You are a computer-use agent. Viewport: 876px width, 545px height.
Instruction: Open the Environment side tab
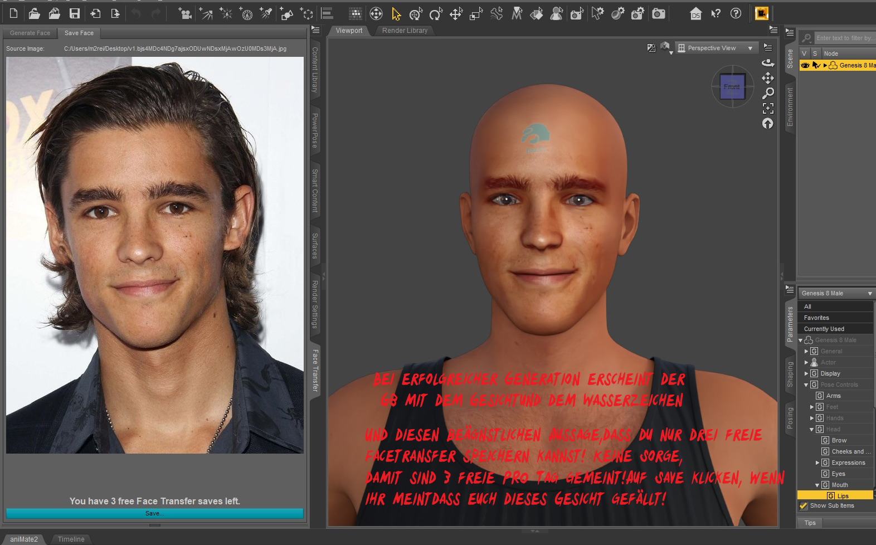point(790,106)
